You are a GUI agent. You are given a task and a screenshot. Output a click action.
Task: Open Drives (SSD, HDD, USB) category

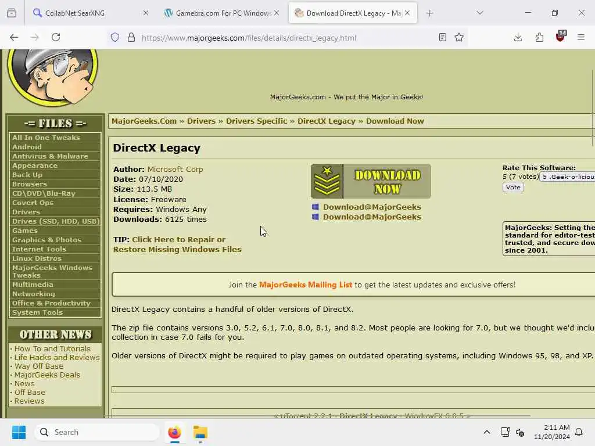coord(56,221)
